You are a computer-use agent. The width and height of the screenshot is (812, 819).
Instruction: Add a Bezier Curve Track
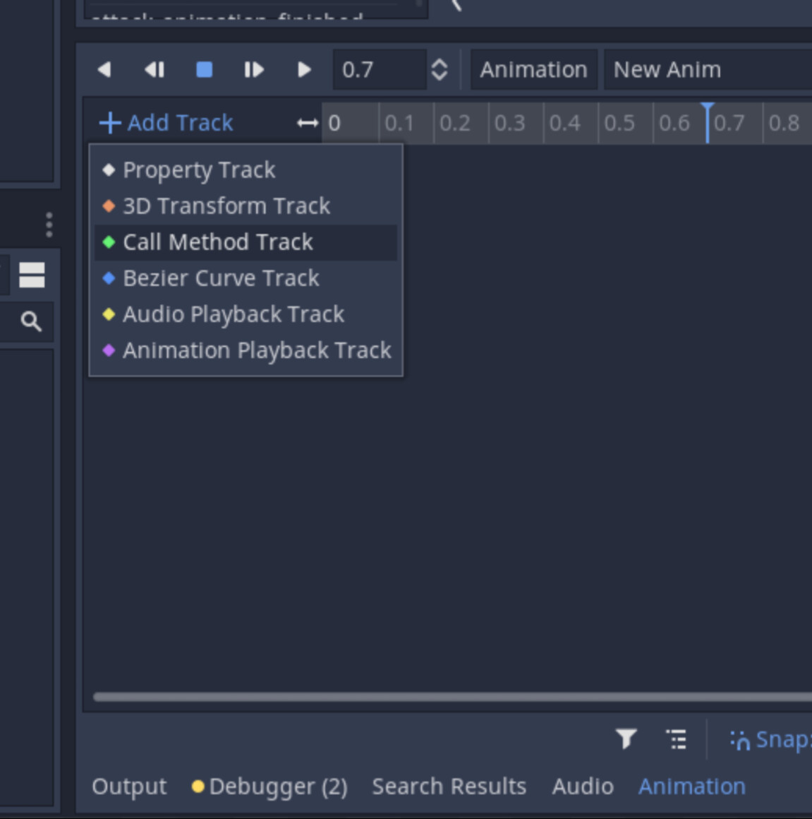pos(221,278)
